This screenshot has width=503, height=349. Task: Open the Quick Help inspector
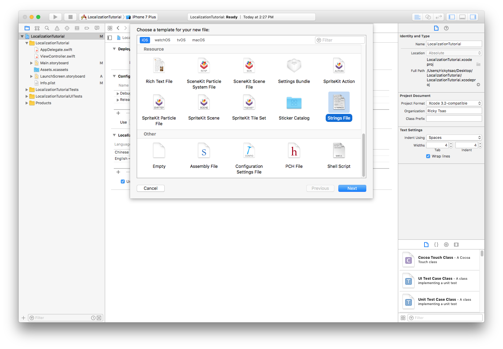click(x=446, y=28)
